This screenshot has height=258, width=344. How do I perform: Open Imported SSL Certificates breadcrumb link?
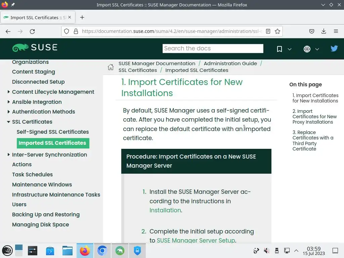[x=197, y=70]
